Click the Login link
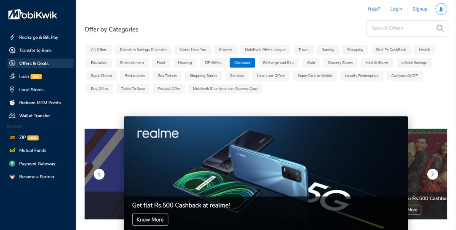456x230 pixels. click(x=396, y=9)
